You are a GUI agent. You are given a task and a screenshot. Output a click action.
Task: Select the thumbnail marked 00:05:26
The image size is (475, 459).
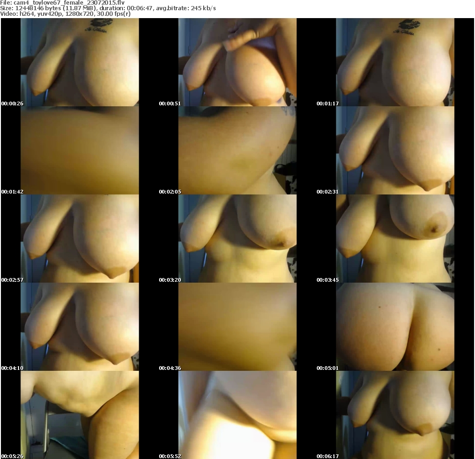(x=79, y=415)
